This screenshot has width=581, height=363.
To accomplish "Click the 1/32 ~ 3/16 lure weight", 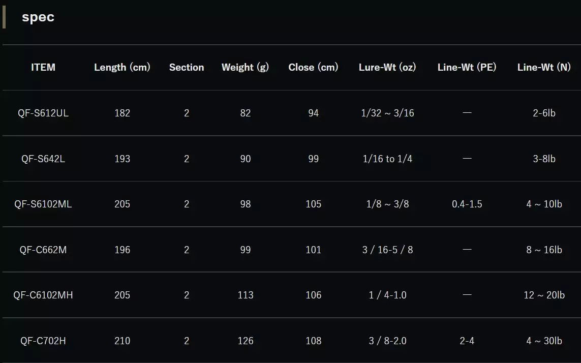I will 387,113.
